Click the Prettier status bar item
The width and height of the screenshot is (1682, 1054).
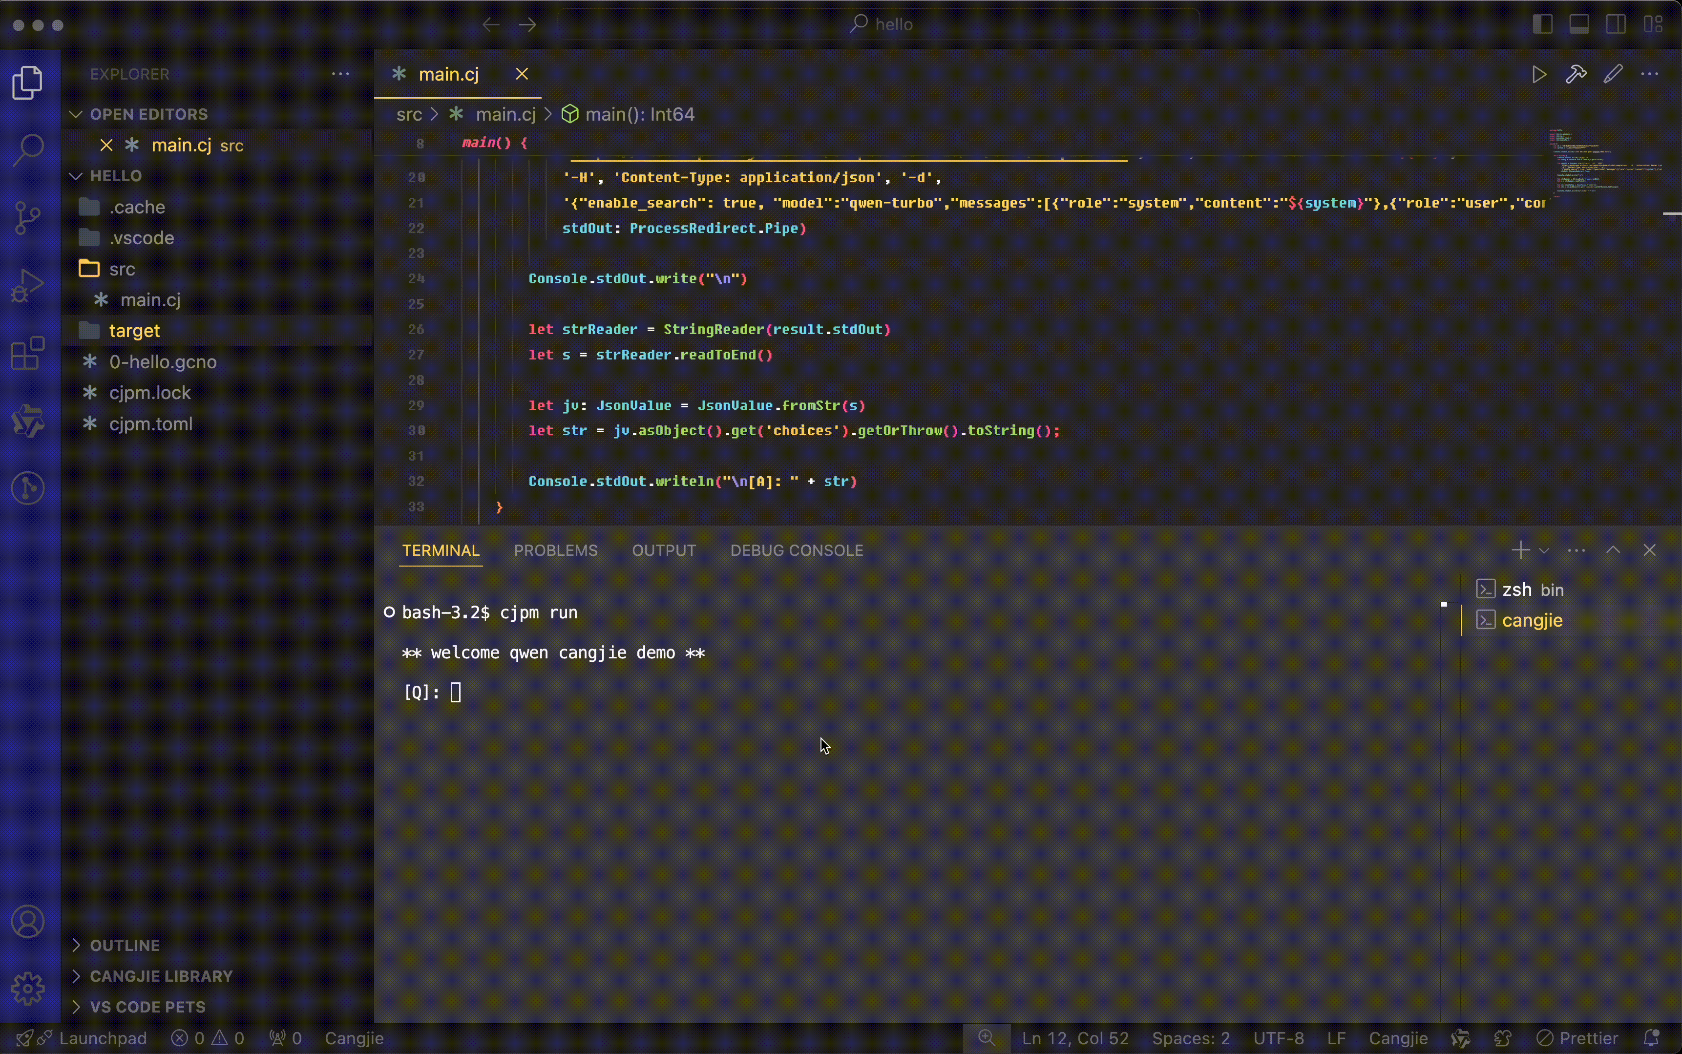point(1578,1038)
